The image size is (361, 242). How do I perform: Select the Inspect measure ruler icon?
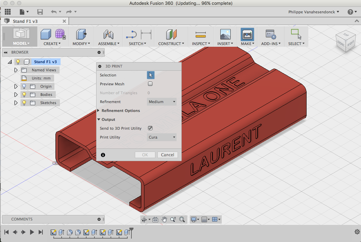tap(201, 34)
